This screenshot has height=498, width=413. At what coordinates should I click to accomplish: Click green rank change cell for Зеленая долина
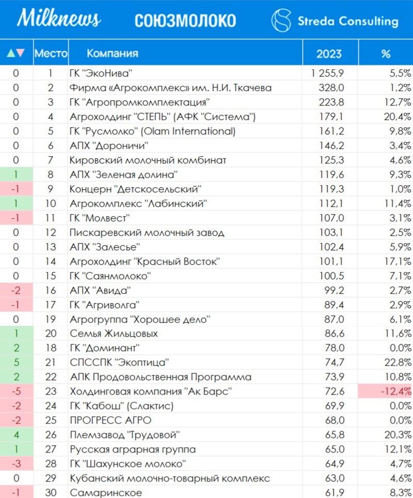tap(16, 174)
